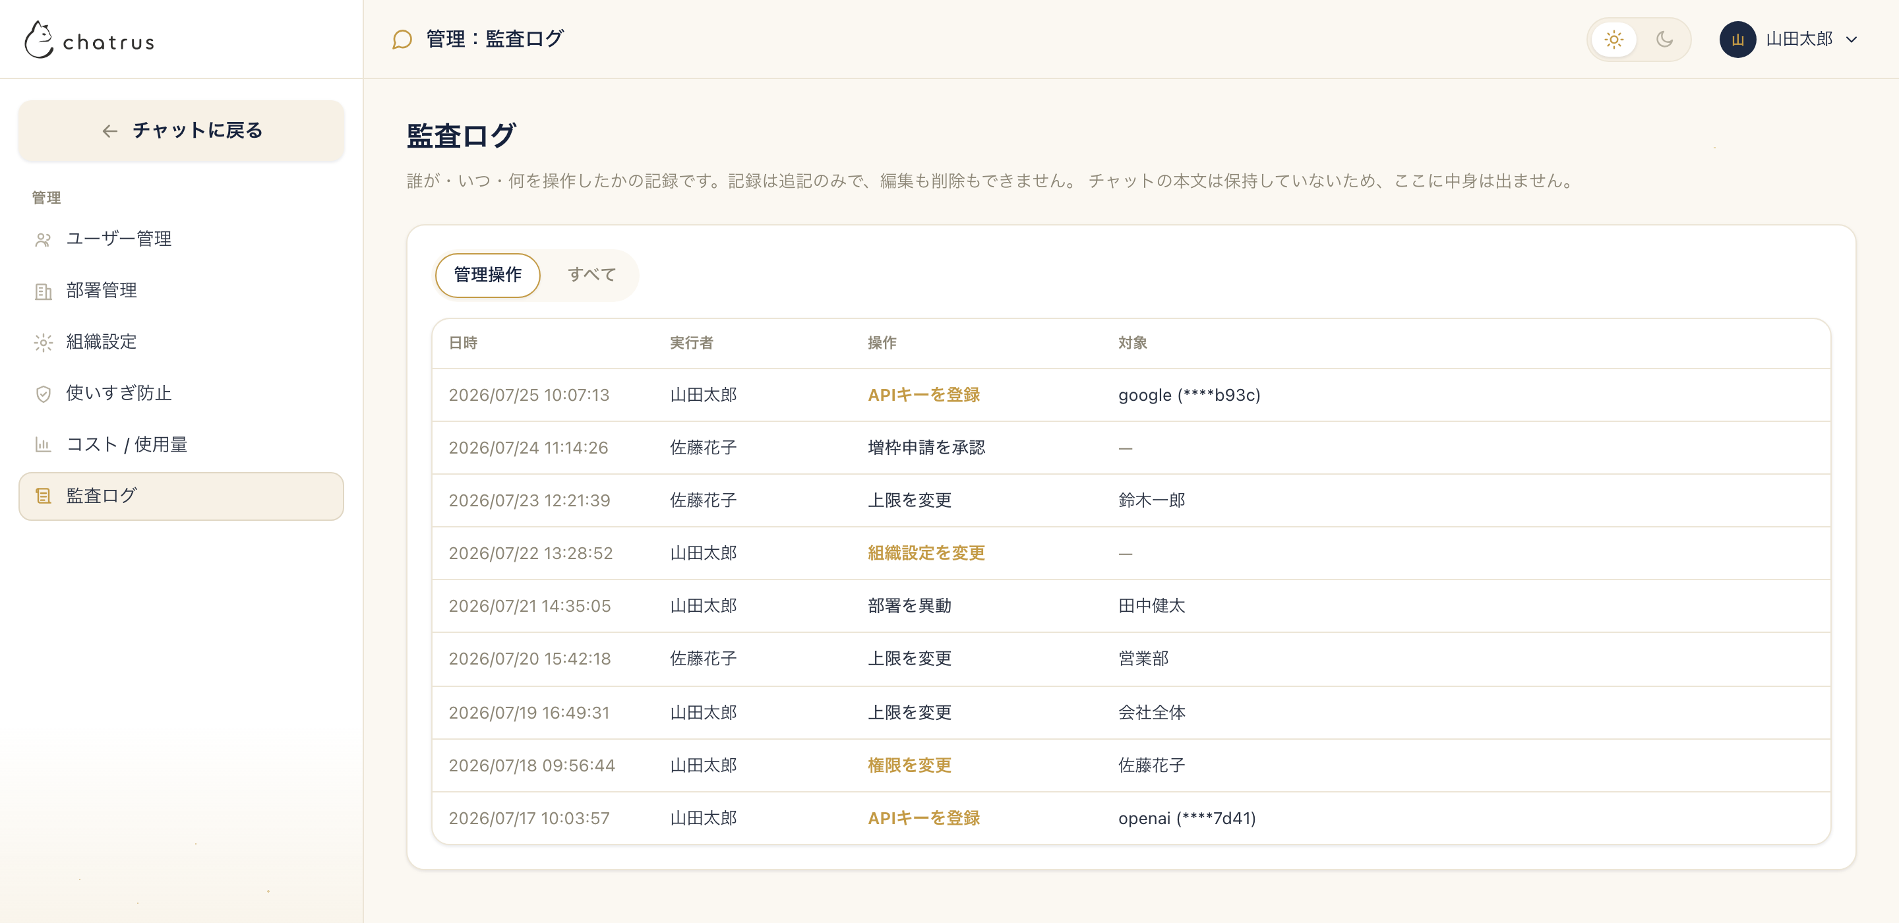The image size is (1899, 923).
Task: Click 組織設定を変更 operation cell
Action: pyautogui.click(x=926, y=553)
